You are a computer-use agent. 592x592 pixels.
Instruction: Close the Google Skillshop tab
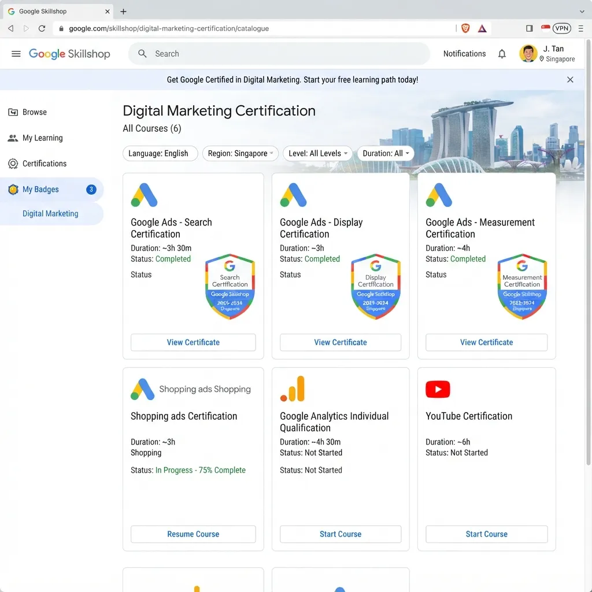tap(107, 12)
